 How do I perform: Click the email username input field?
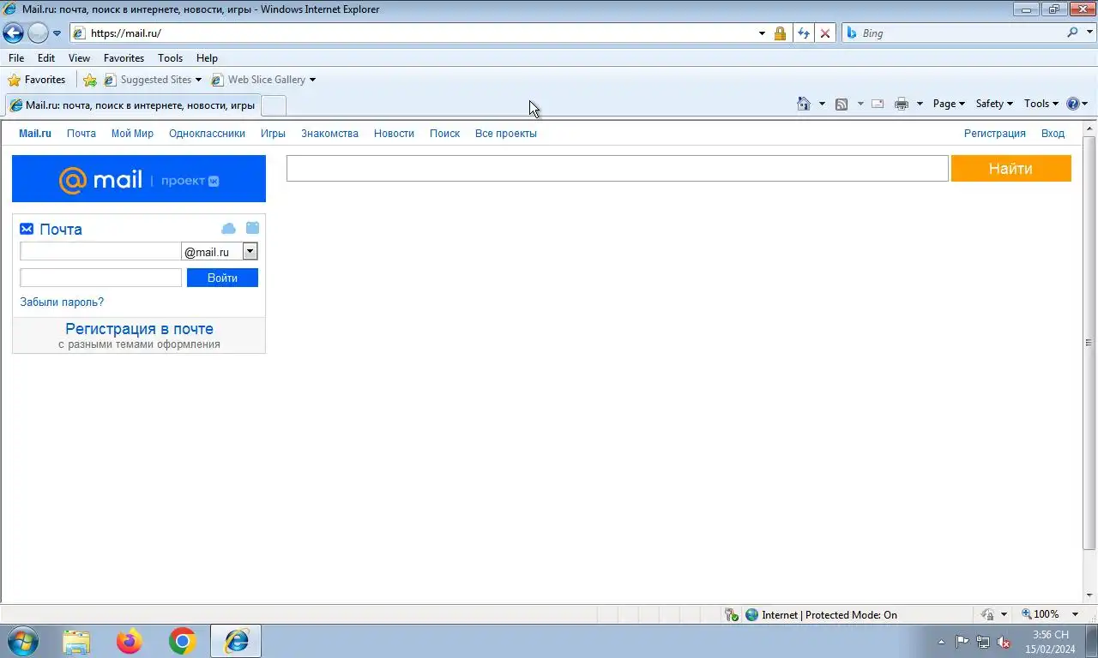click(x=100, y=252)
